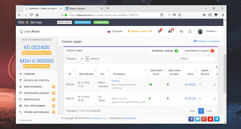Click След. pagination button

209,111
